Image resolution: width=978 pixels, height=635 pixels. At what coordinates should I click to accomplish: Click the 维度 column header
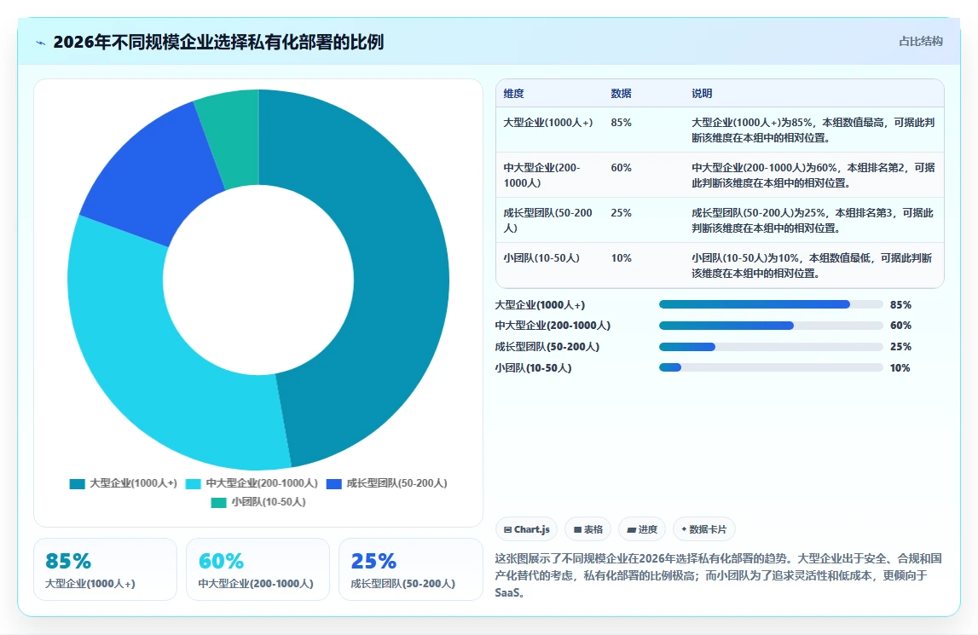(513, 94)
